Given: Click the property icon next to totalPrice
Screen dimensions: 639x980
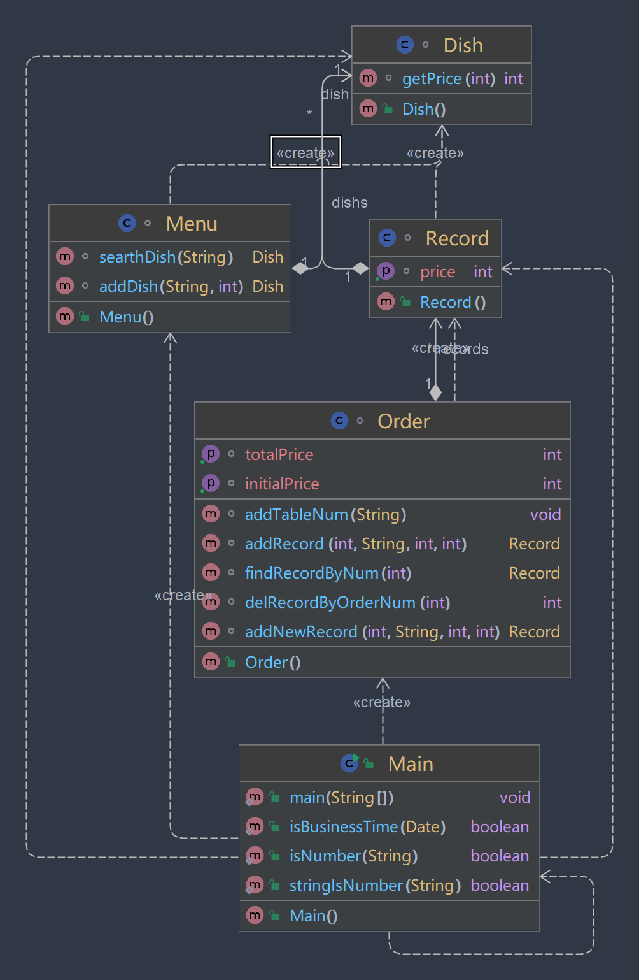Looking at the screenshot, I should [x=210, y=454].
